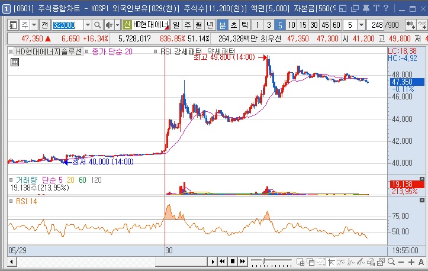Click the window layout icon in the title bar
Viewport: 428px width, 271px height.
pyautogui.click(x=343, y=9)
